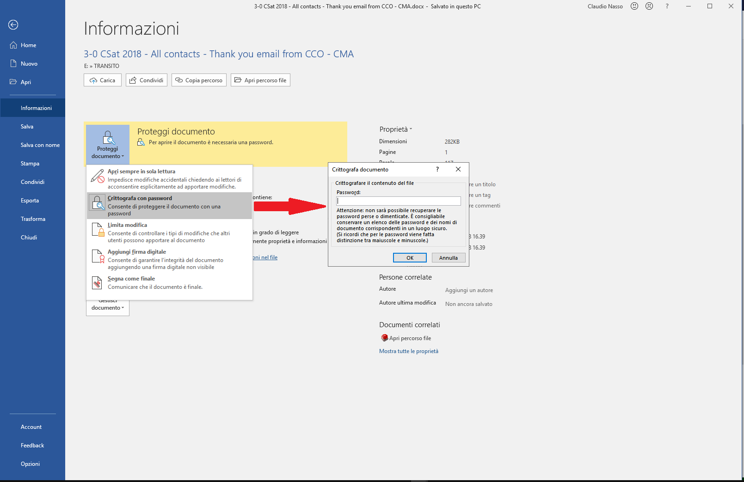Screen dimensions: 744x482
Task: Open Opzioni in the sidebar
Action: pos(32,464)
